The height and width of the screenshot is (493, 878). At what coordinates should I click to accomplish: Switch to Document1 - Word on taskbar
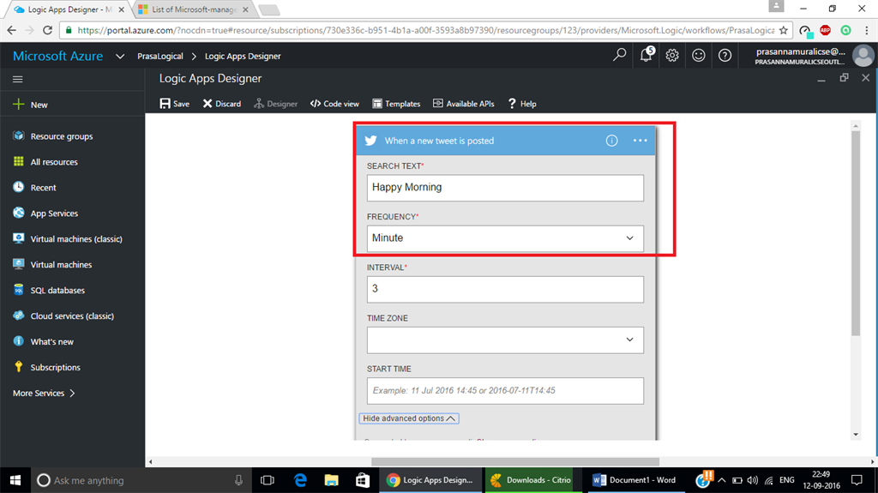(635, 480)
